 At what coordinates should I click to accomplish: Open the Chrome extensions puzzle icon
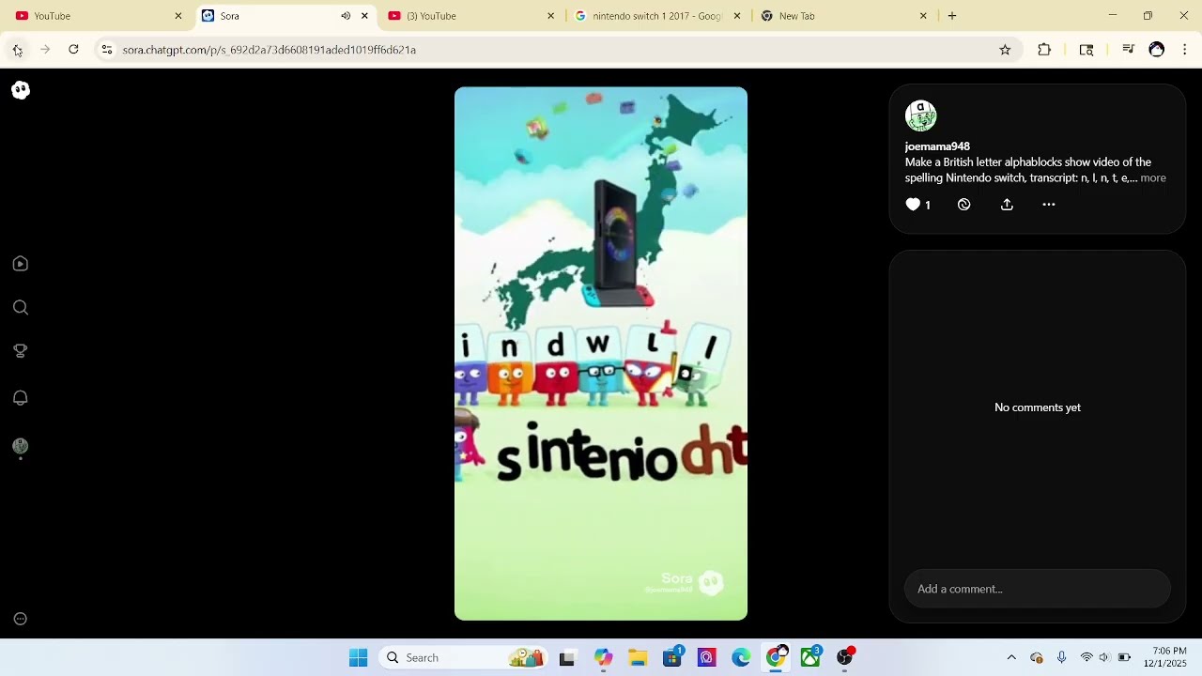click(1044, 50)
